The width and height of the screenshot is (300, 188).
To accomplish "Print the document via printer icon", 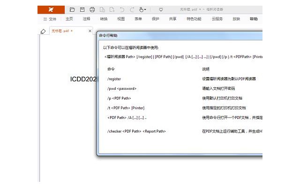I will pos(92,9).
